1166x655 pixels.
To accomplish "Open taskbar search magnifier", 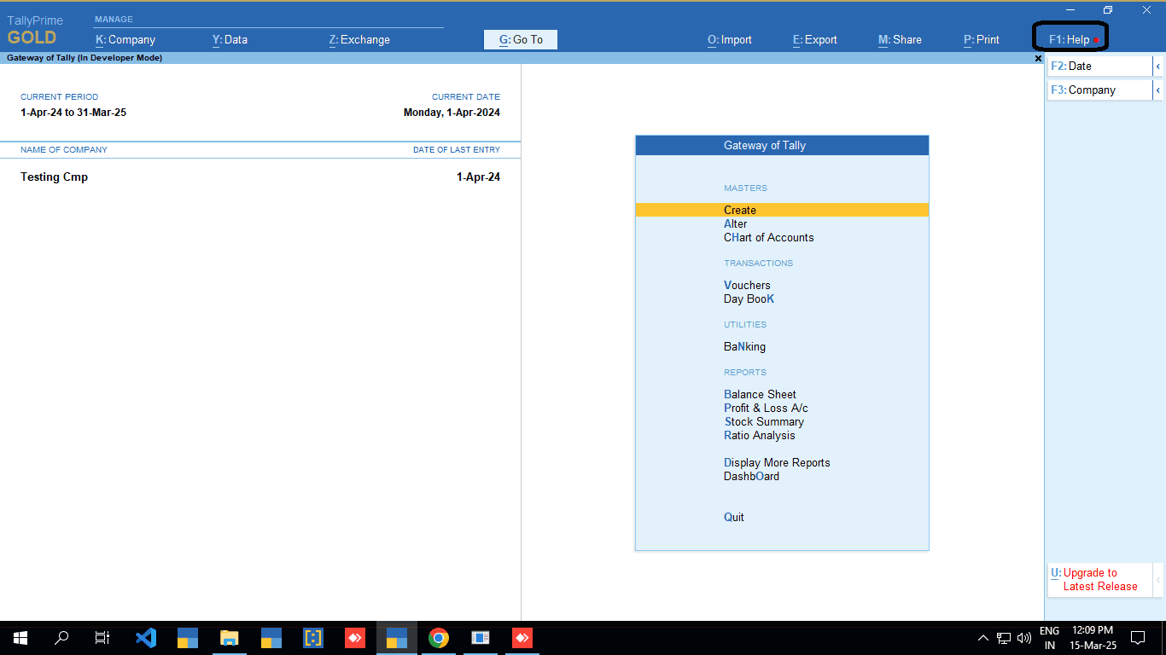I will 61,637.
